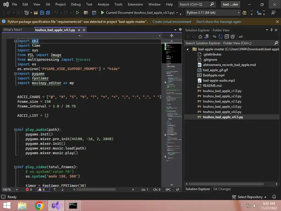The height and width of the screenshot is (211, 281).
Task: Click Sync with Active Document arrows icon
Action: coord(214,37)
